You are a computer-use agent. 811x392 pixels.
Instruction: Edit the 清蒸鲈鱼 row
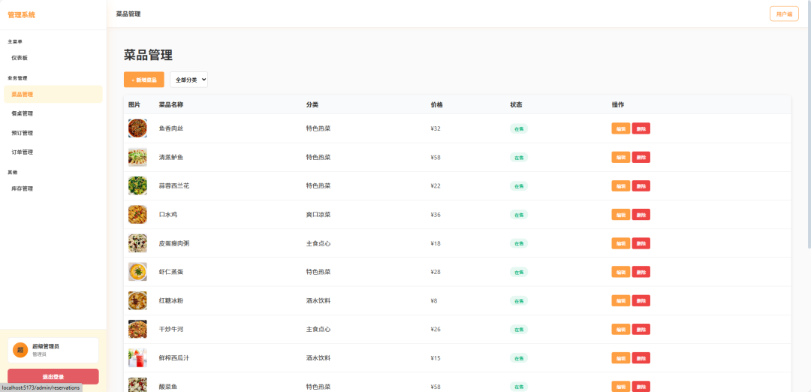(x=621, y=157)
